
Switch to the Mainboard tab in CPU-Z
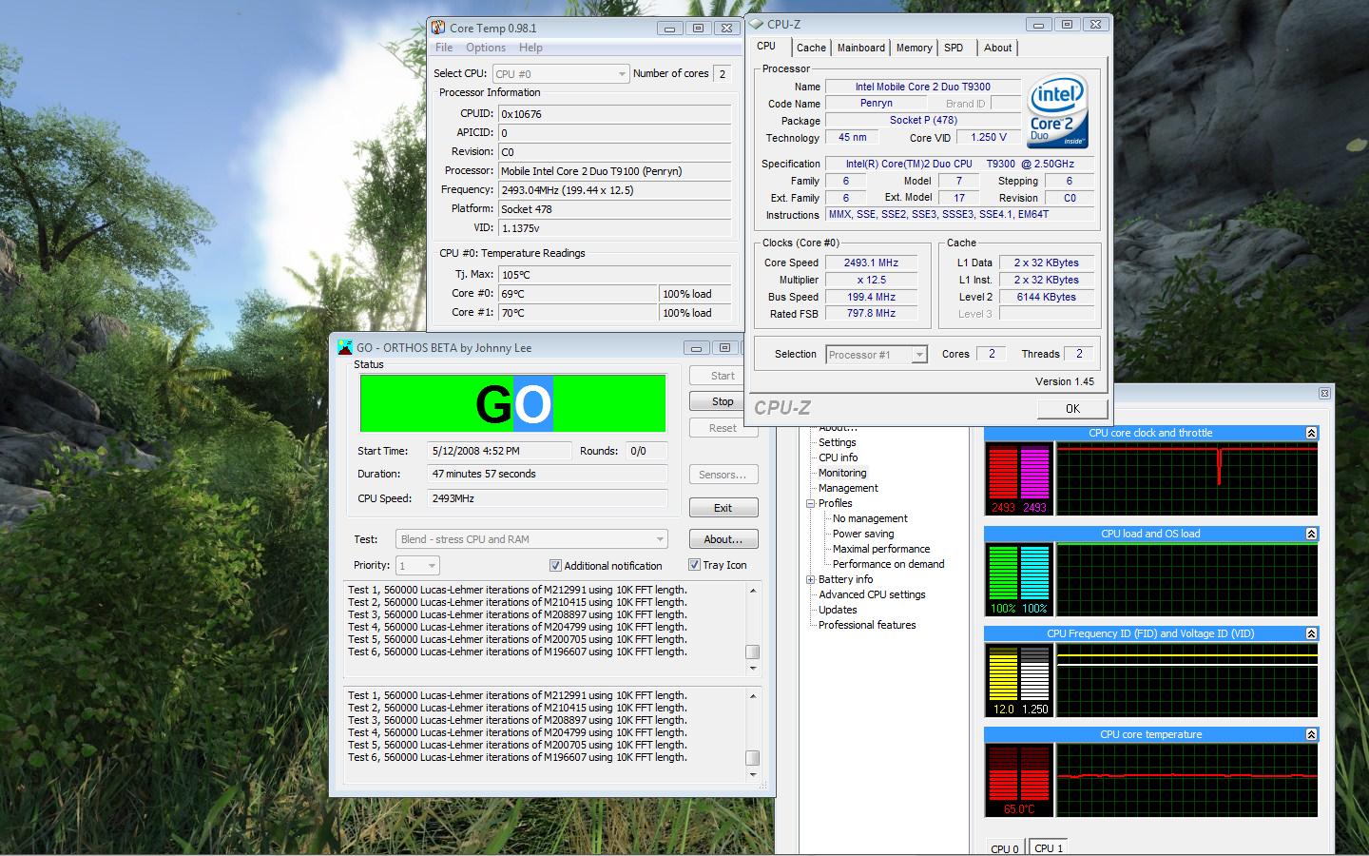860,48
